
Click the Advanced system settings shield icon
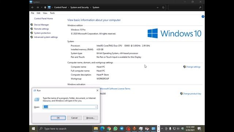point(32,37)
